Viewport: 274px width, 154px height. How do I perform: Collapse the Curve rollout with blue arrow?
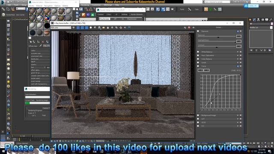point(238,66)
